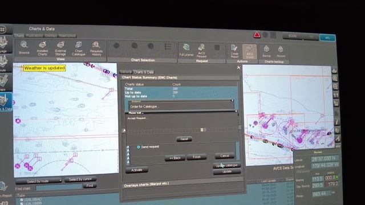
Task: Click the Create Report action
Action: point(234,51)
